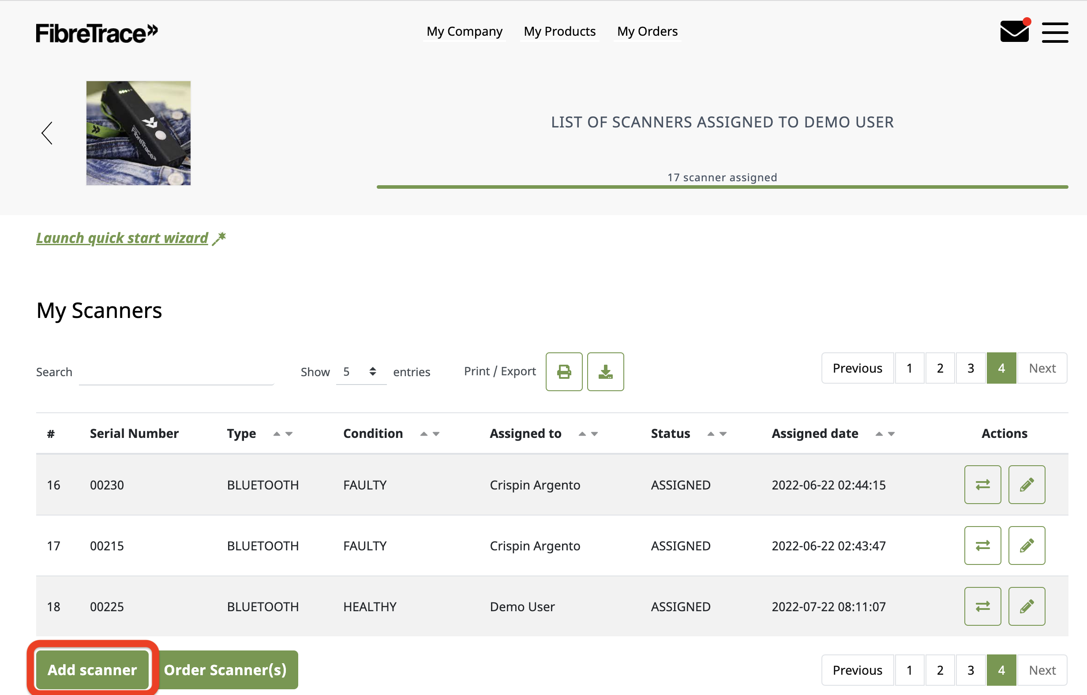Click the export download icon button
1087x695 pixels.
click(x=605, y=372)
